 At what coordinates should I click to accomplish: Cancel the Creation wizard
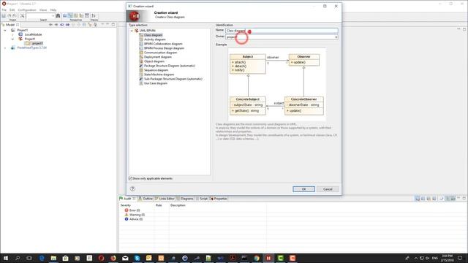[x=328, y=189]
